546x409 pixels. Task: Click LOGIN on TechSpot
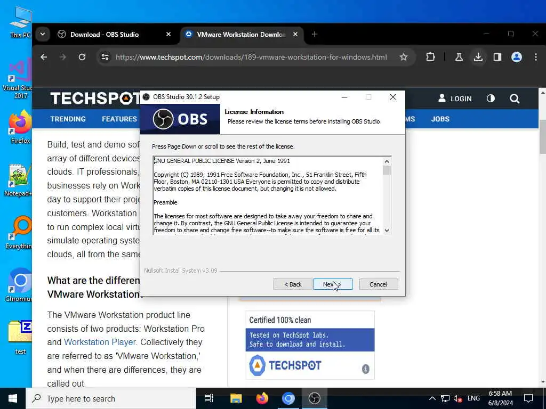pos(455,99)
